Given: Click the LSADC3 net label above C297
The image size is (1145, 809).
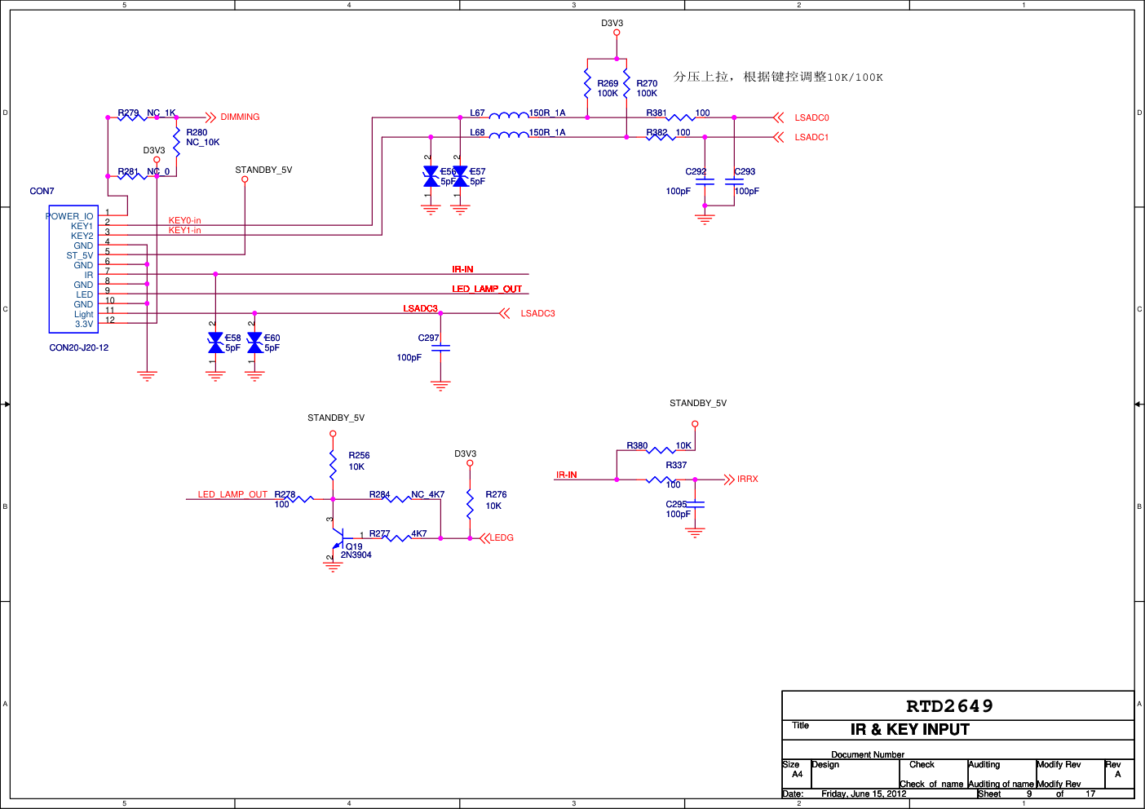Looking at the screenshot, I should [x=421, y=308].
